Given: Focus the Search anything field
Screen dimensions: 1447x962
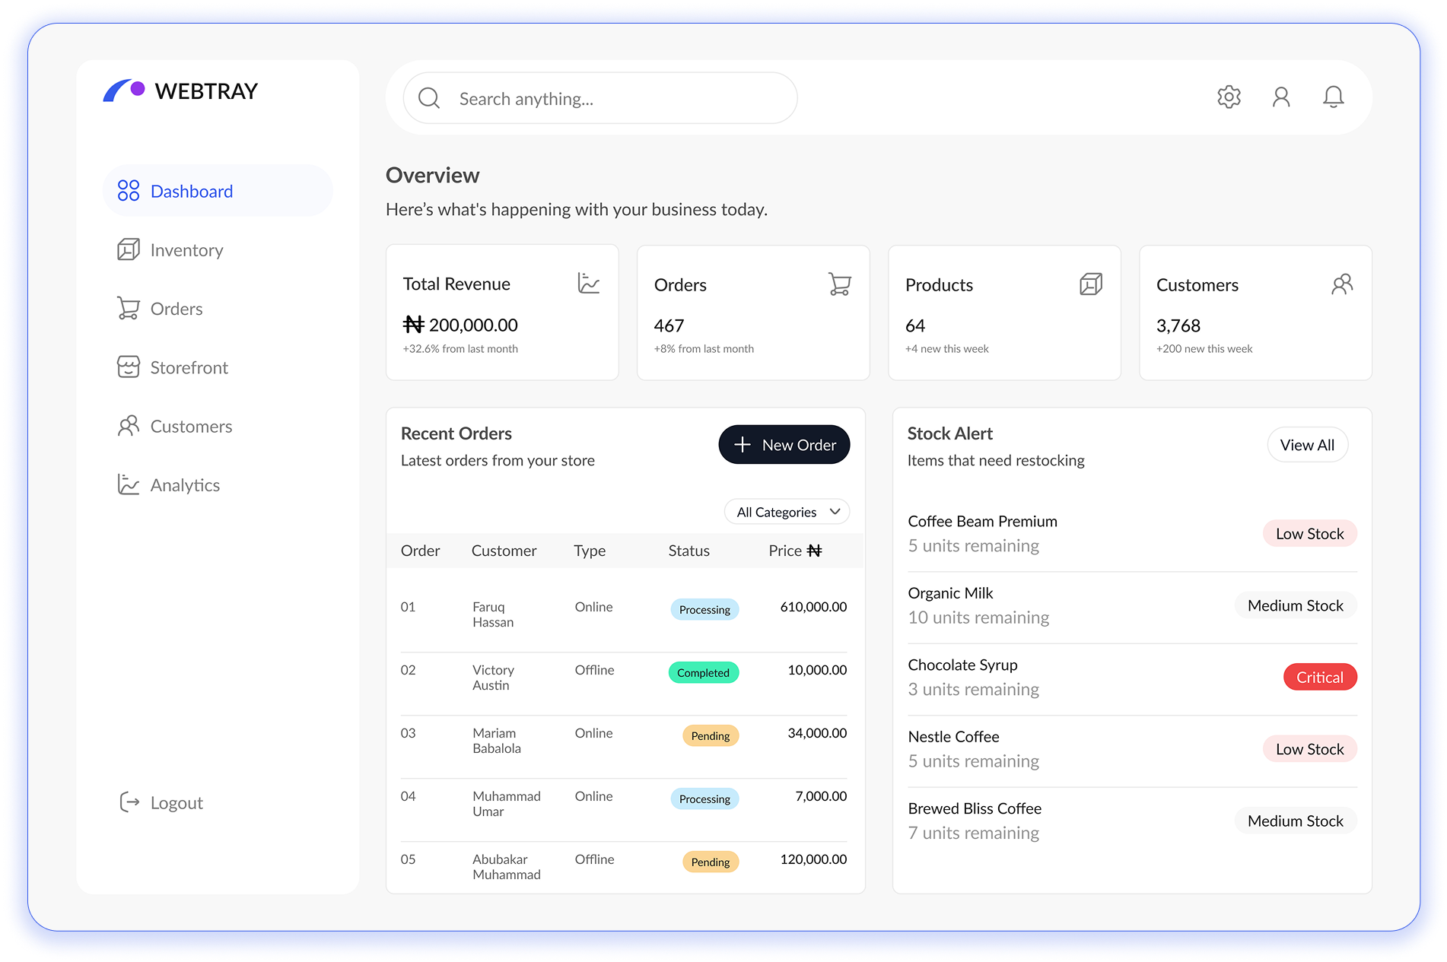Looking at the screenshot, I should click(x=600, y=98).
